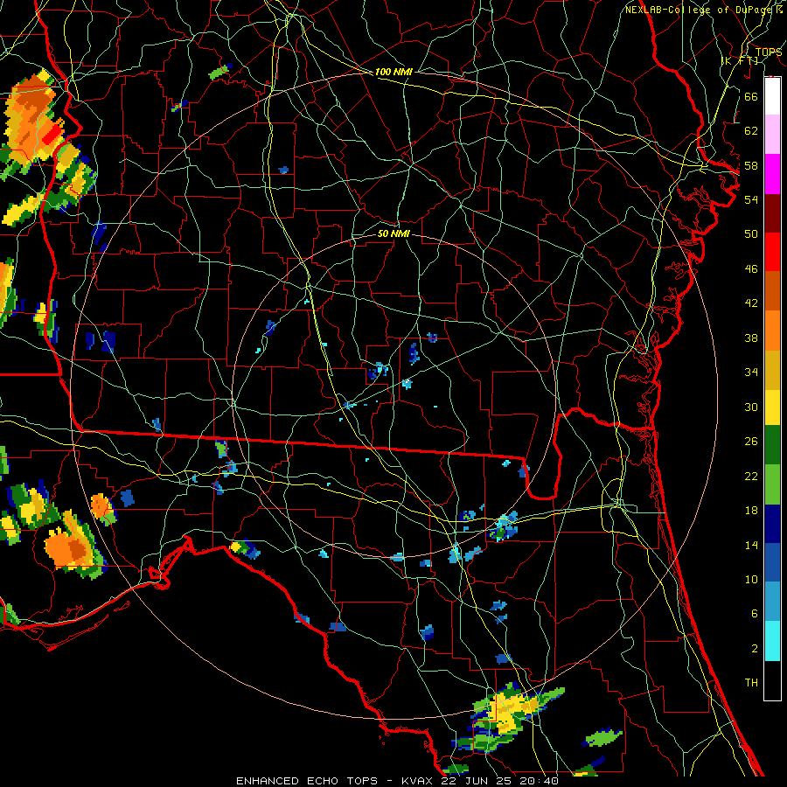Click the legend value "42"
Viewport: 787px width, 787px height.
point(751,303)
